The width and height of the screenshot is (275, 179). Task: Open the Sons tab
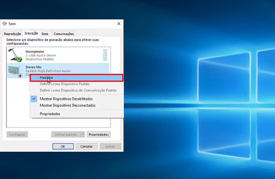(x=45, y=34)
